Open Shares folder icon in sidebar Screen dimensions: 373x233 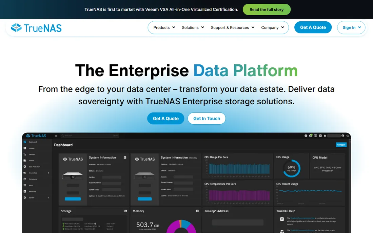click(x=25, y=160)
